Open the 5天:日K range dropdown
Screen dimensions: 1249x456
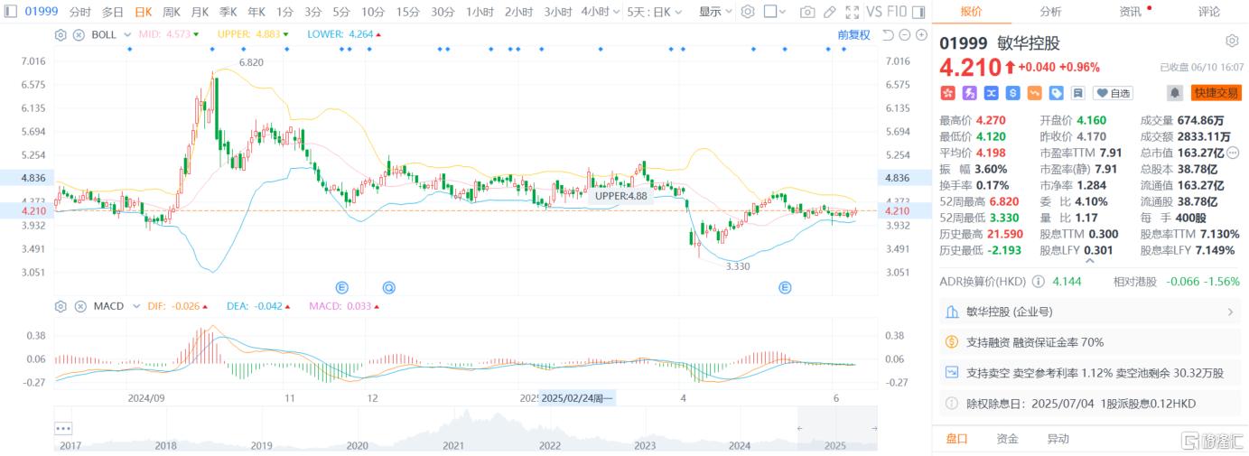click(x=655, y=12)
